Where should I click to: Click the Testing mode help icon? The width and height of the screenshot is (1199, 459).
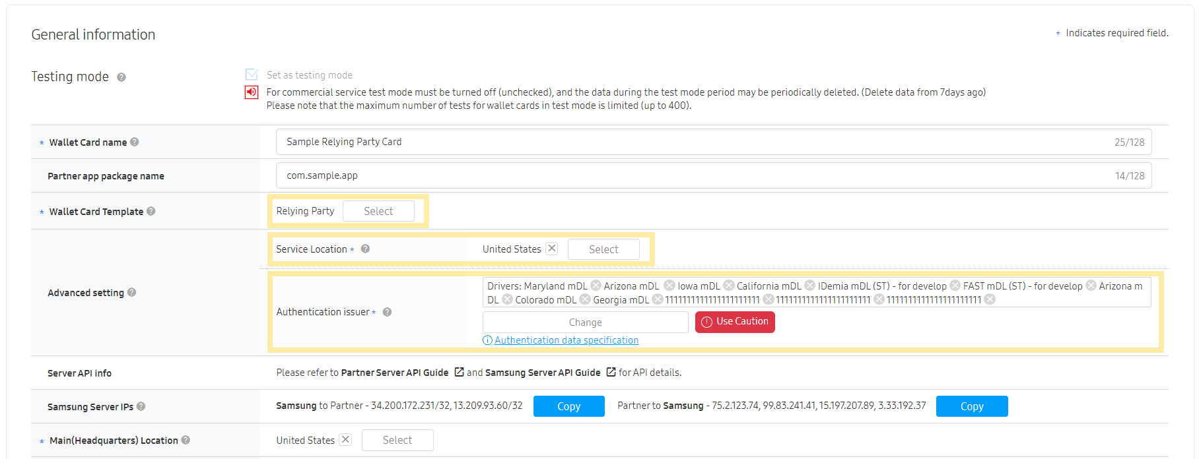[x=121, y=77]
